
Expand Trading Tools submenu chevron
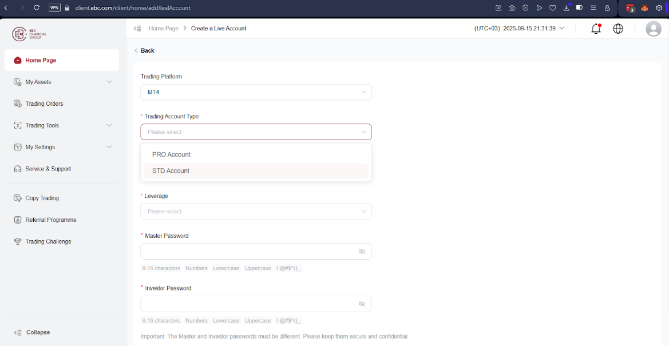tap(109, 125)
